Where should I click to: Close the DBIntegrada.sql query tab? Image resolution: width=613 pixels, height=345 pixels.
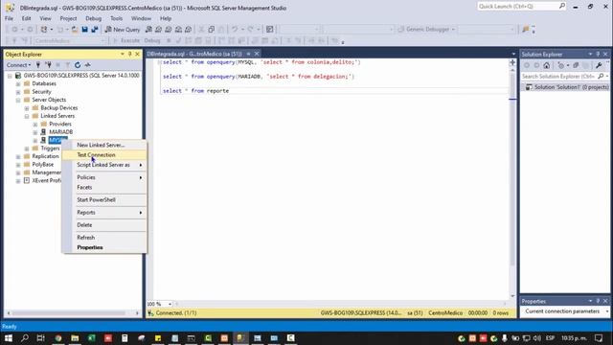pos(257,54)
